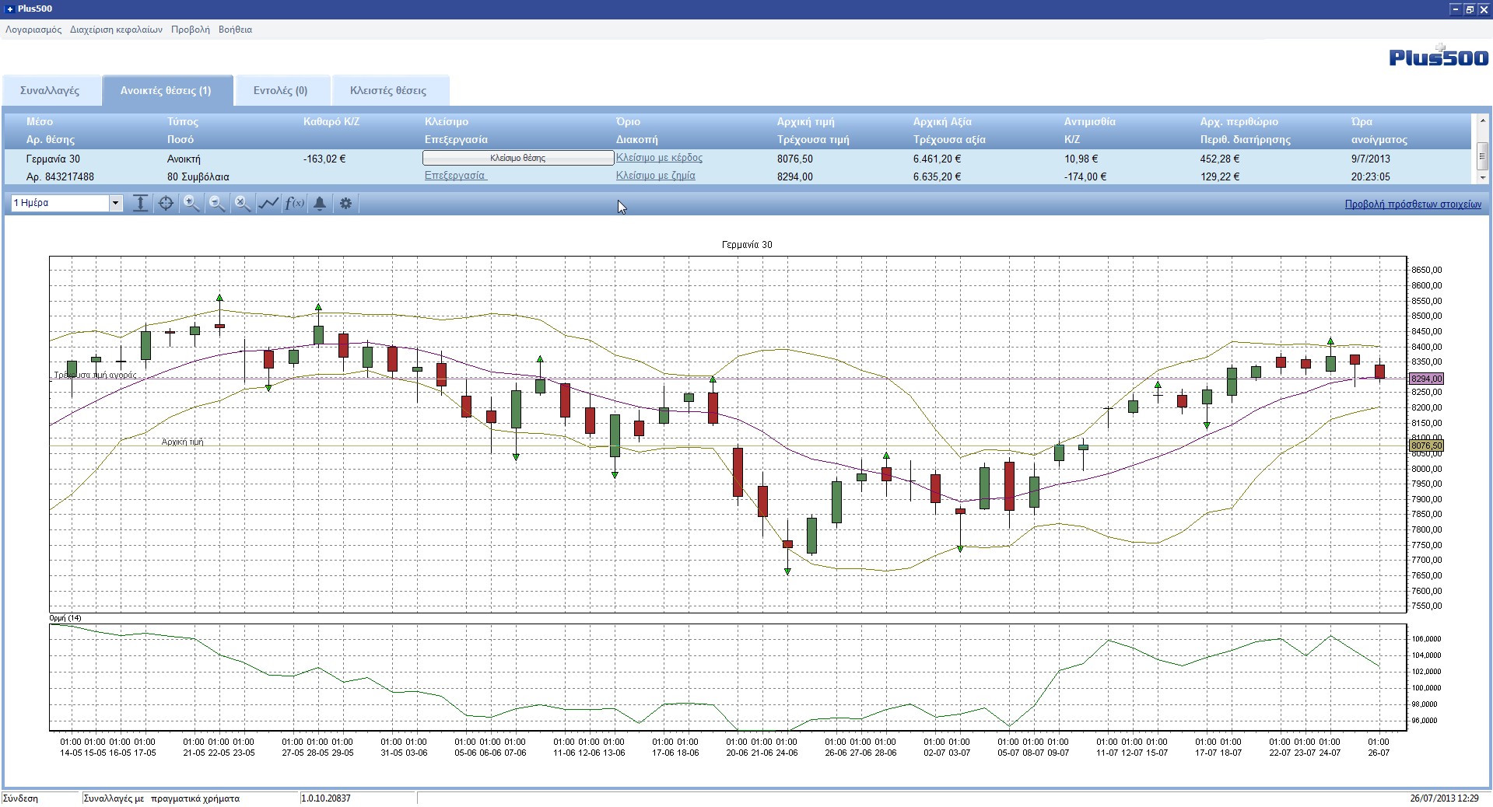The height and width of the screenshot is (807, 1493).
Task: Click the 6.461,20 € initial value cell
Action: pos(937,159)
